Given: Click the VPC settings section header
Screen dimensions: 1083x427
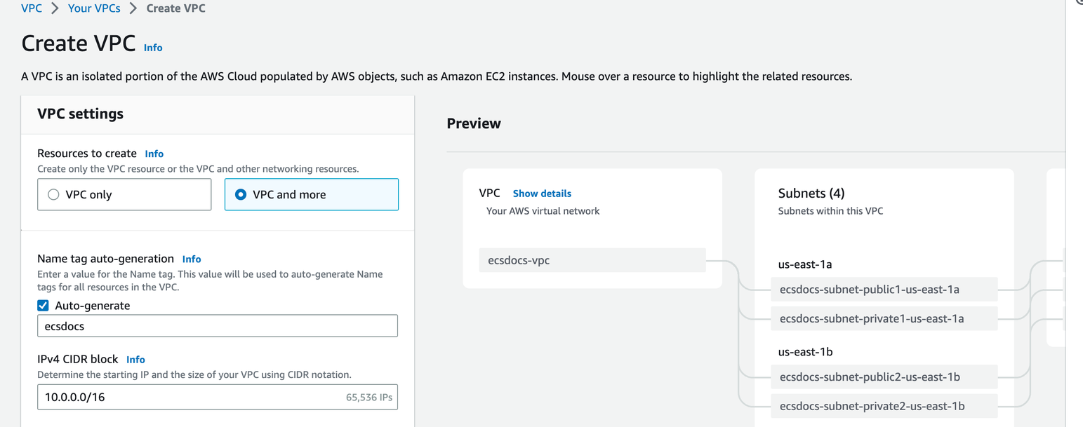Looking at the screenshot, I should click(x=81, y=114).
